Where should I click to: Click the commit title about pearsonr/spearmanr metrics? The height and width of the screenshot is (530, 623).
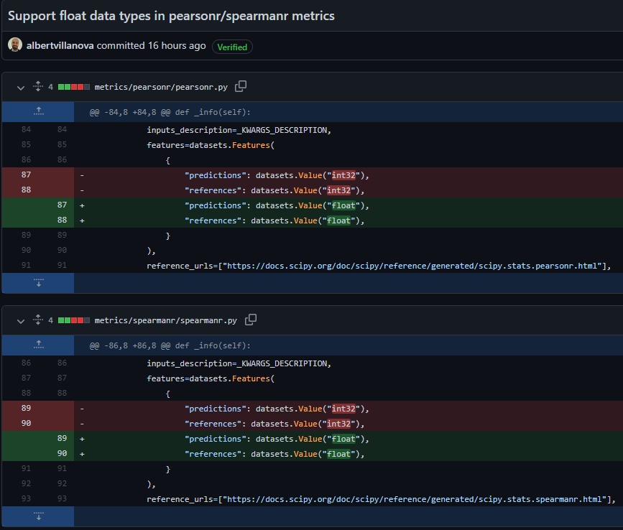pos(171,16)
